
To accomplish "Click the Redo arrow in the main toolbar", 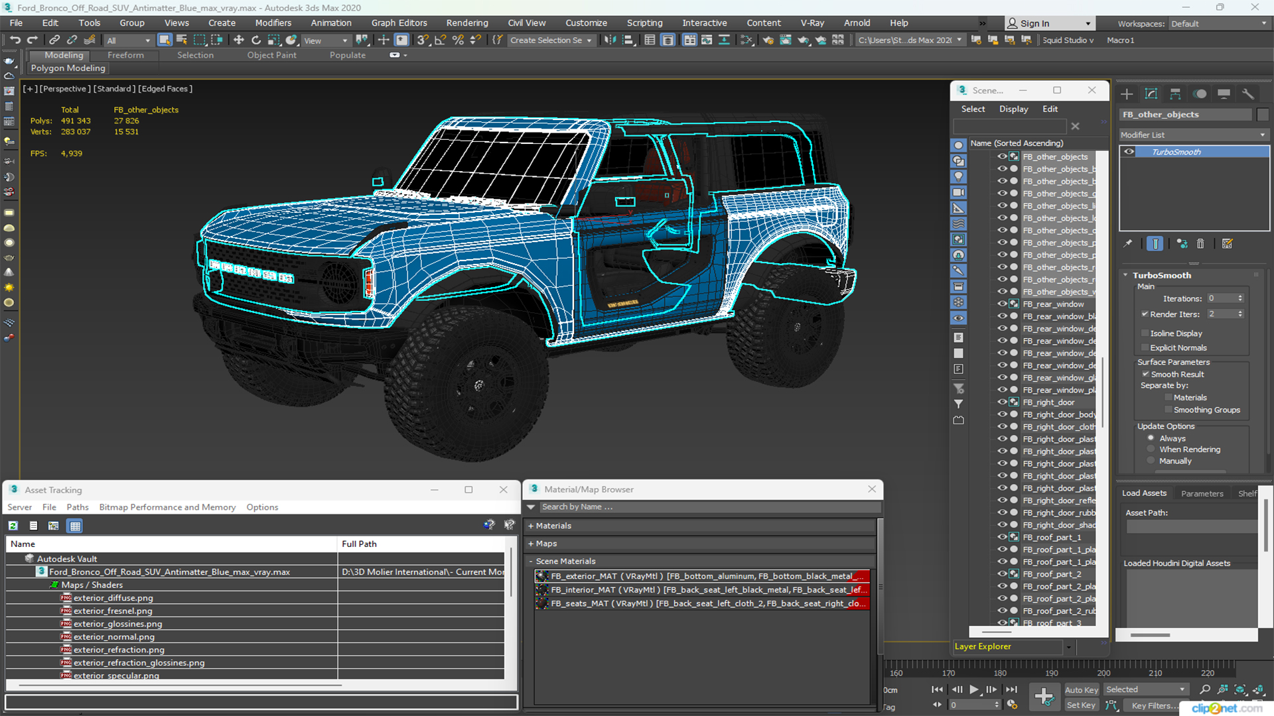I will coord(32,40).
